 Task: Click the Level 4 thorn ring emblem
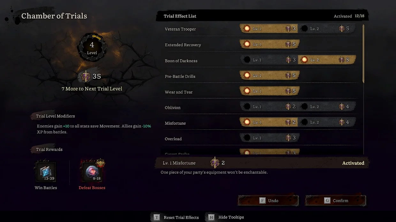(92, 47)
